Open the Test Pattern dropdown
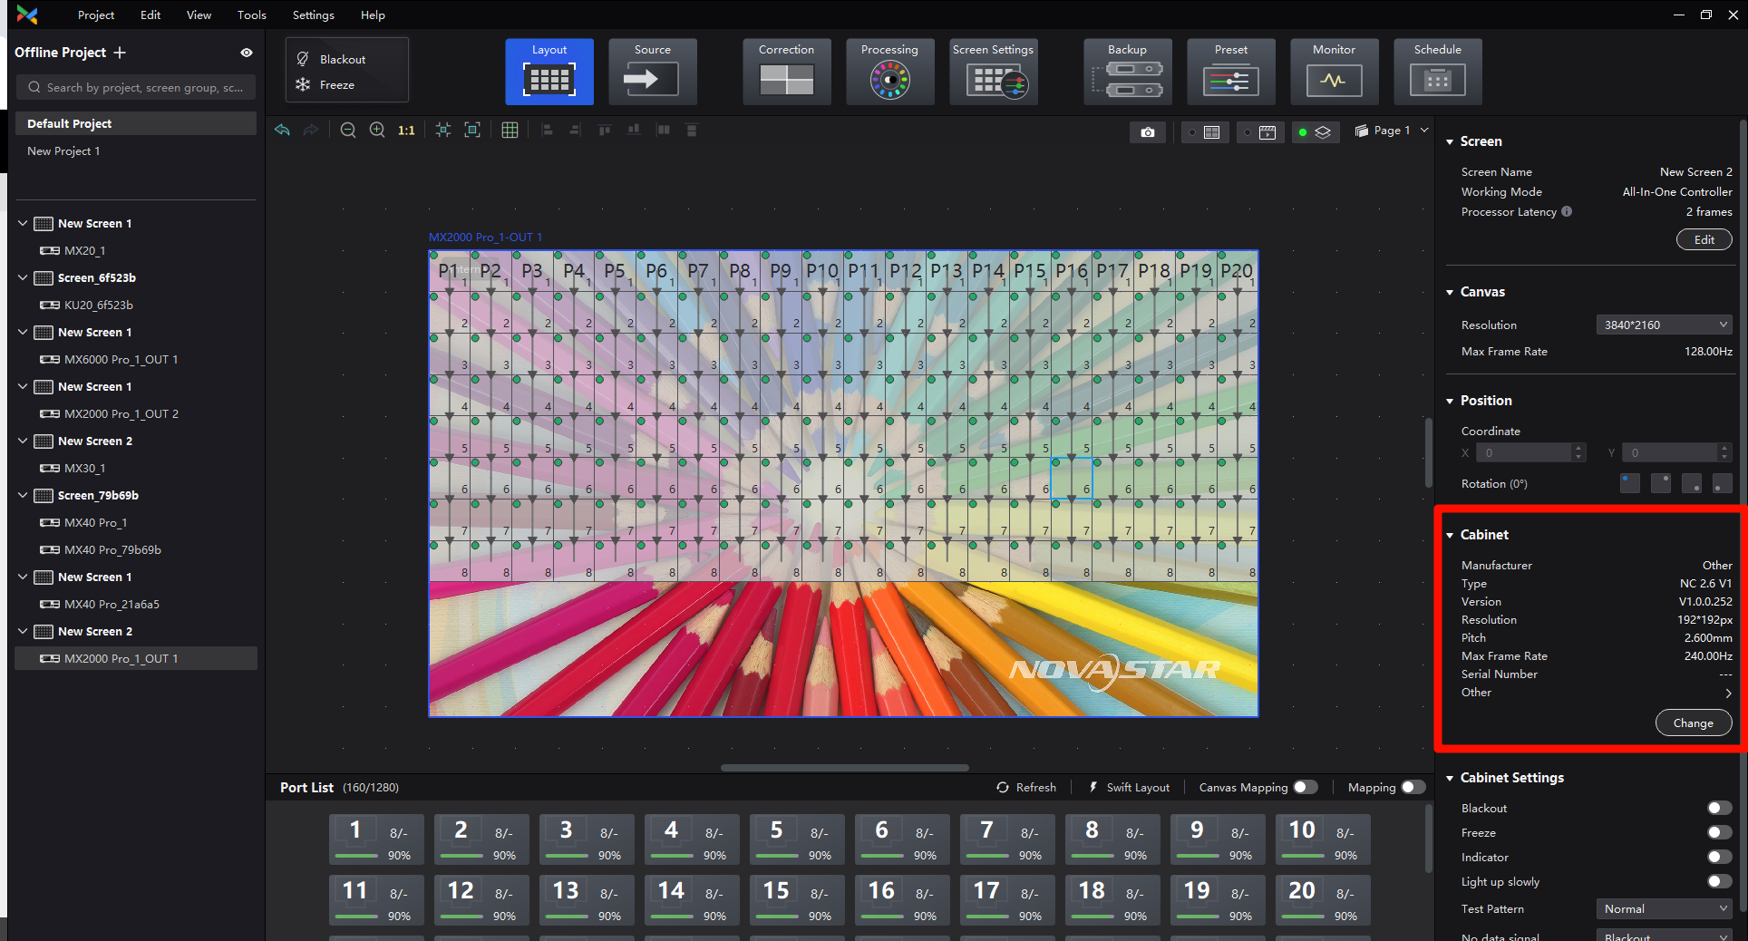This screenshot has height=941, width=1748. [x=1664, y=908]
